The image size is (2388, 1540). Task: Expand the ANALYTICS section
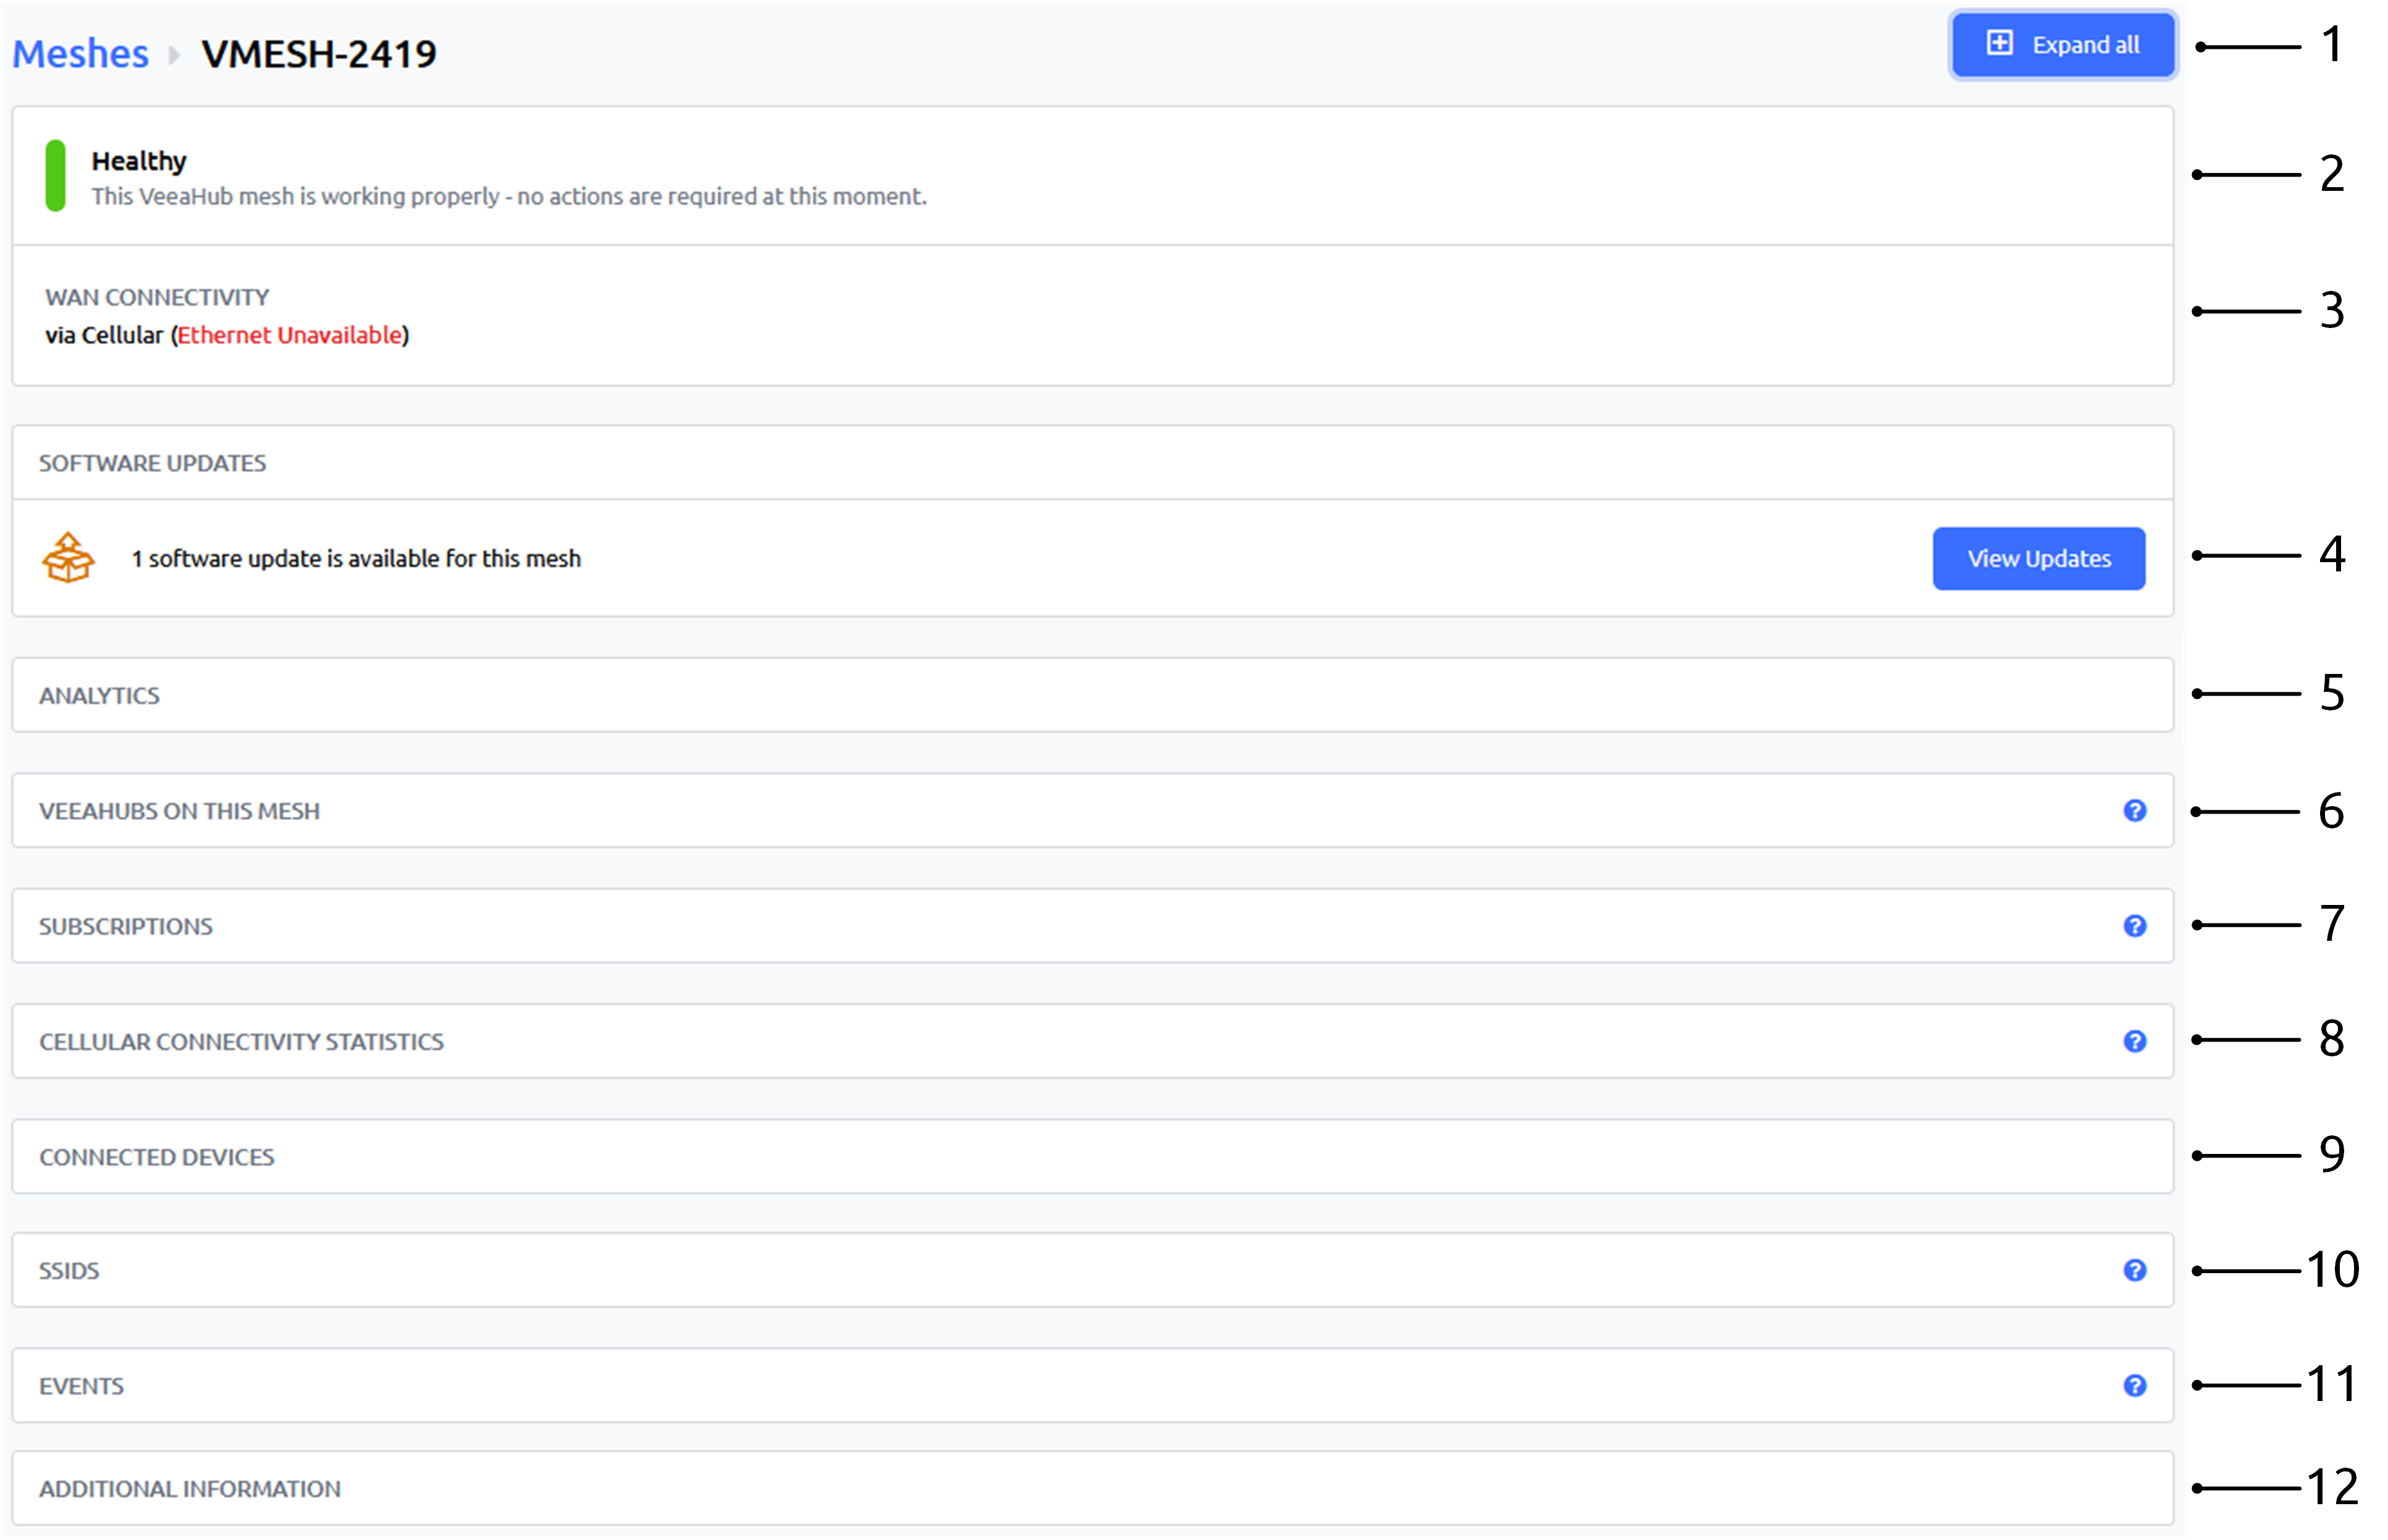pos(1093,695)
